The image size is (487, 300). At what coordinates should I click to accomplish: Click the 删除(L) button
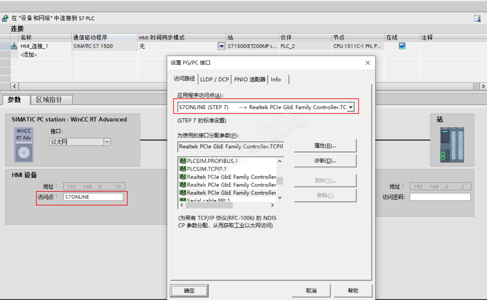coord(325,196)
